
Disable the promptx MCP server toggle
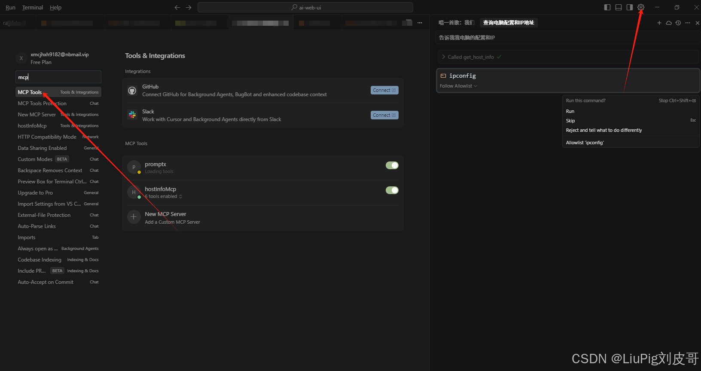pyautogui.click(x=392, y=165)
